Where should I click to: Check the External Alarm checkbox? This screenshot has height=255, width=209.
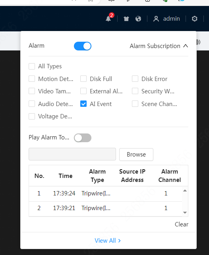pyautogui.click(x=83, y=91)
